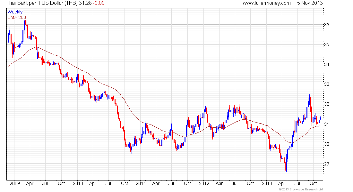Screen dimensions: 353x192
Task: Click the 2013 year label on time axis
Action: (267, 183)
